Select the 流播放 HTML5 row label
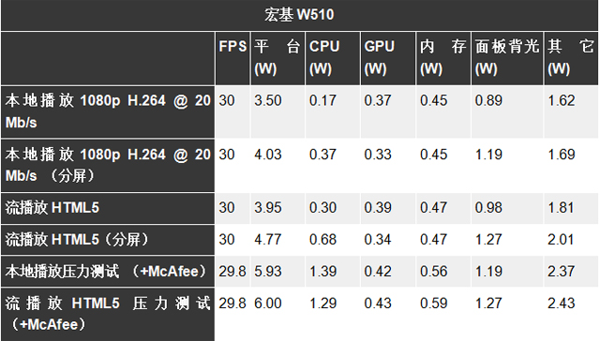 point(52,208)
